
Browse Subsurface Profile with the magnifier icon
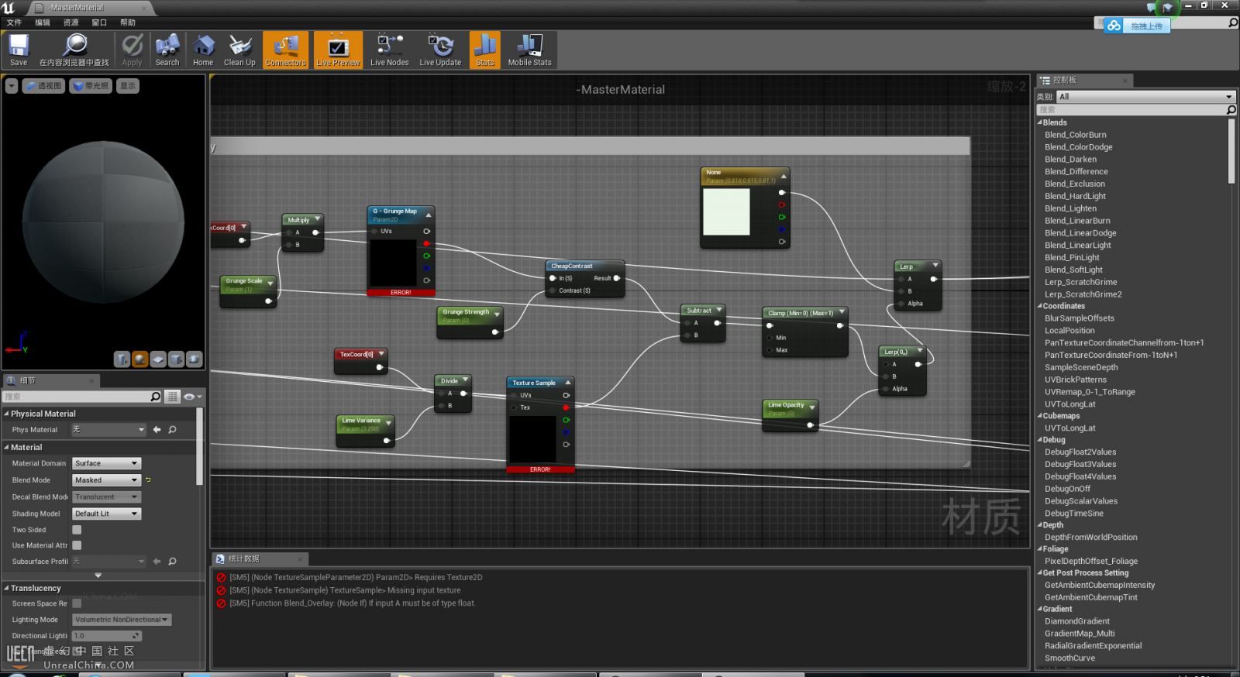pos(172,562)
